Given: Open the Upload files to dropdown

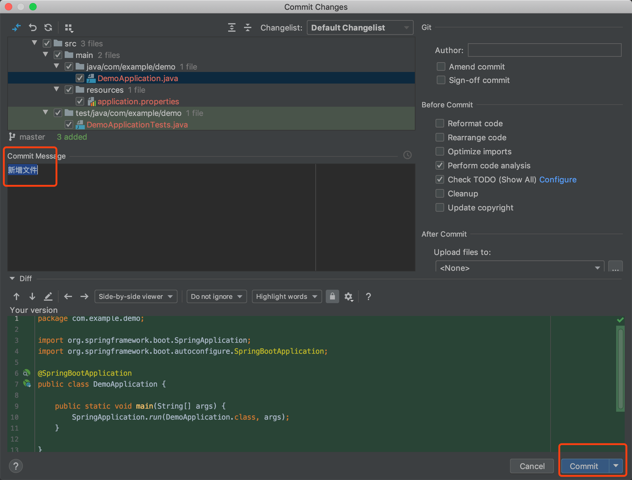Looking at the screenshot, I should pyautogui.click(x=519, y=267).
